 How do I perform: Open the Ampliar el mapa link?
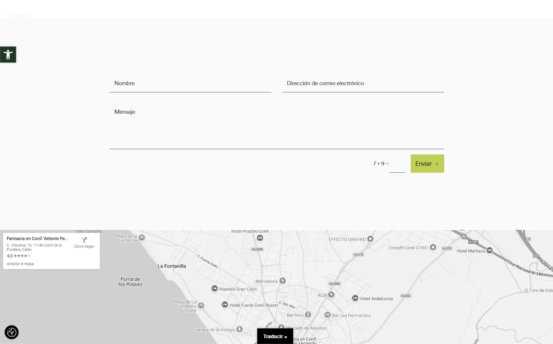tap(20, 264)
